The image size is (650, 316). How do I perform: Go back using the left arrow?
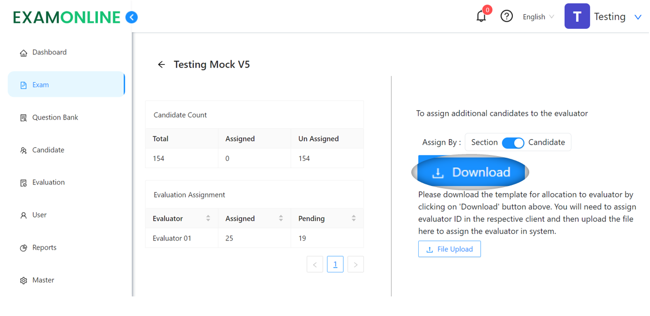161,65
